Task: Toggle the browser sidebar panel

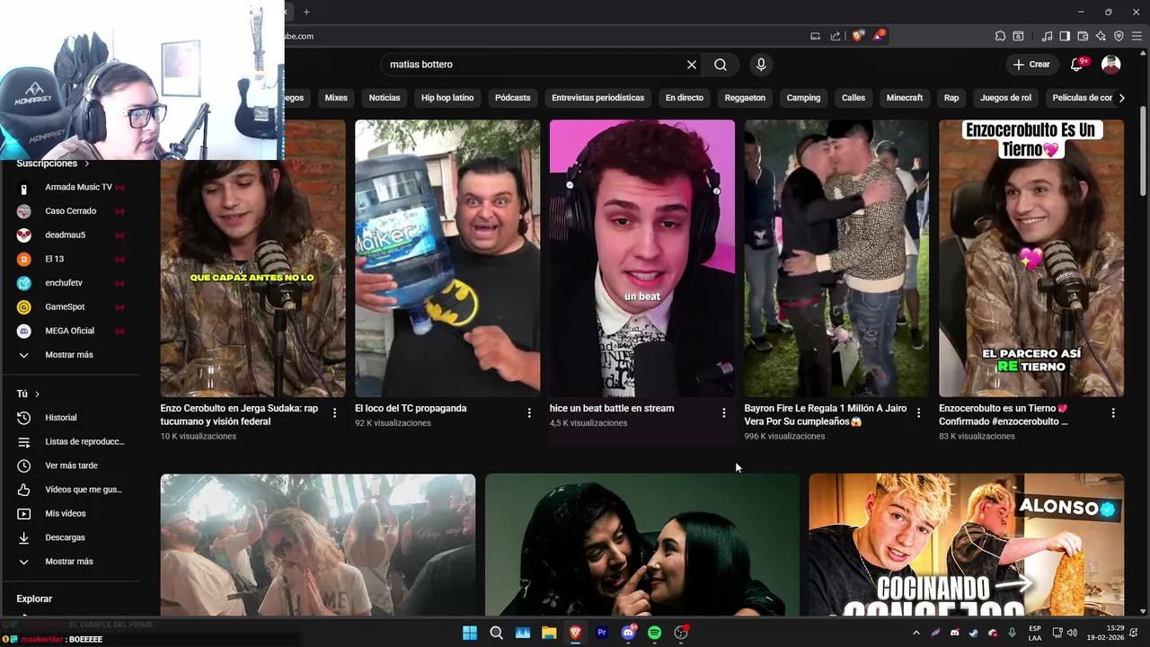Action: point(1065,36)
